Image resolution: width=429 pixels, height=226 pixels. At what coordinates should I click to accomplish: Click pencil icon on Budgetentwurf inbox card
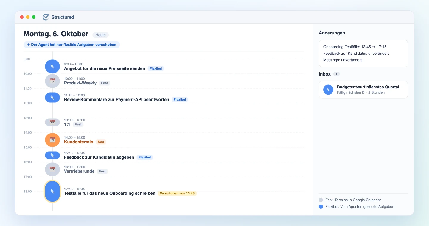(x=328, y=90)
